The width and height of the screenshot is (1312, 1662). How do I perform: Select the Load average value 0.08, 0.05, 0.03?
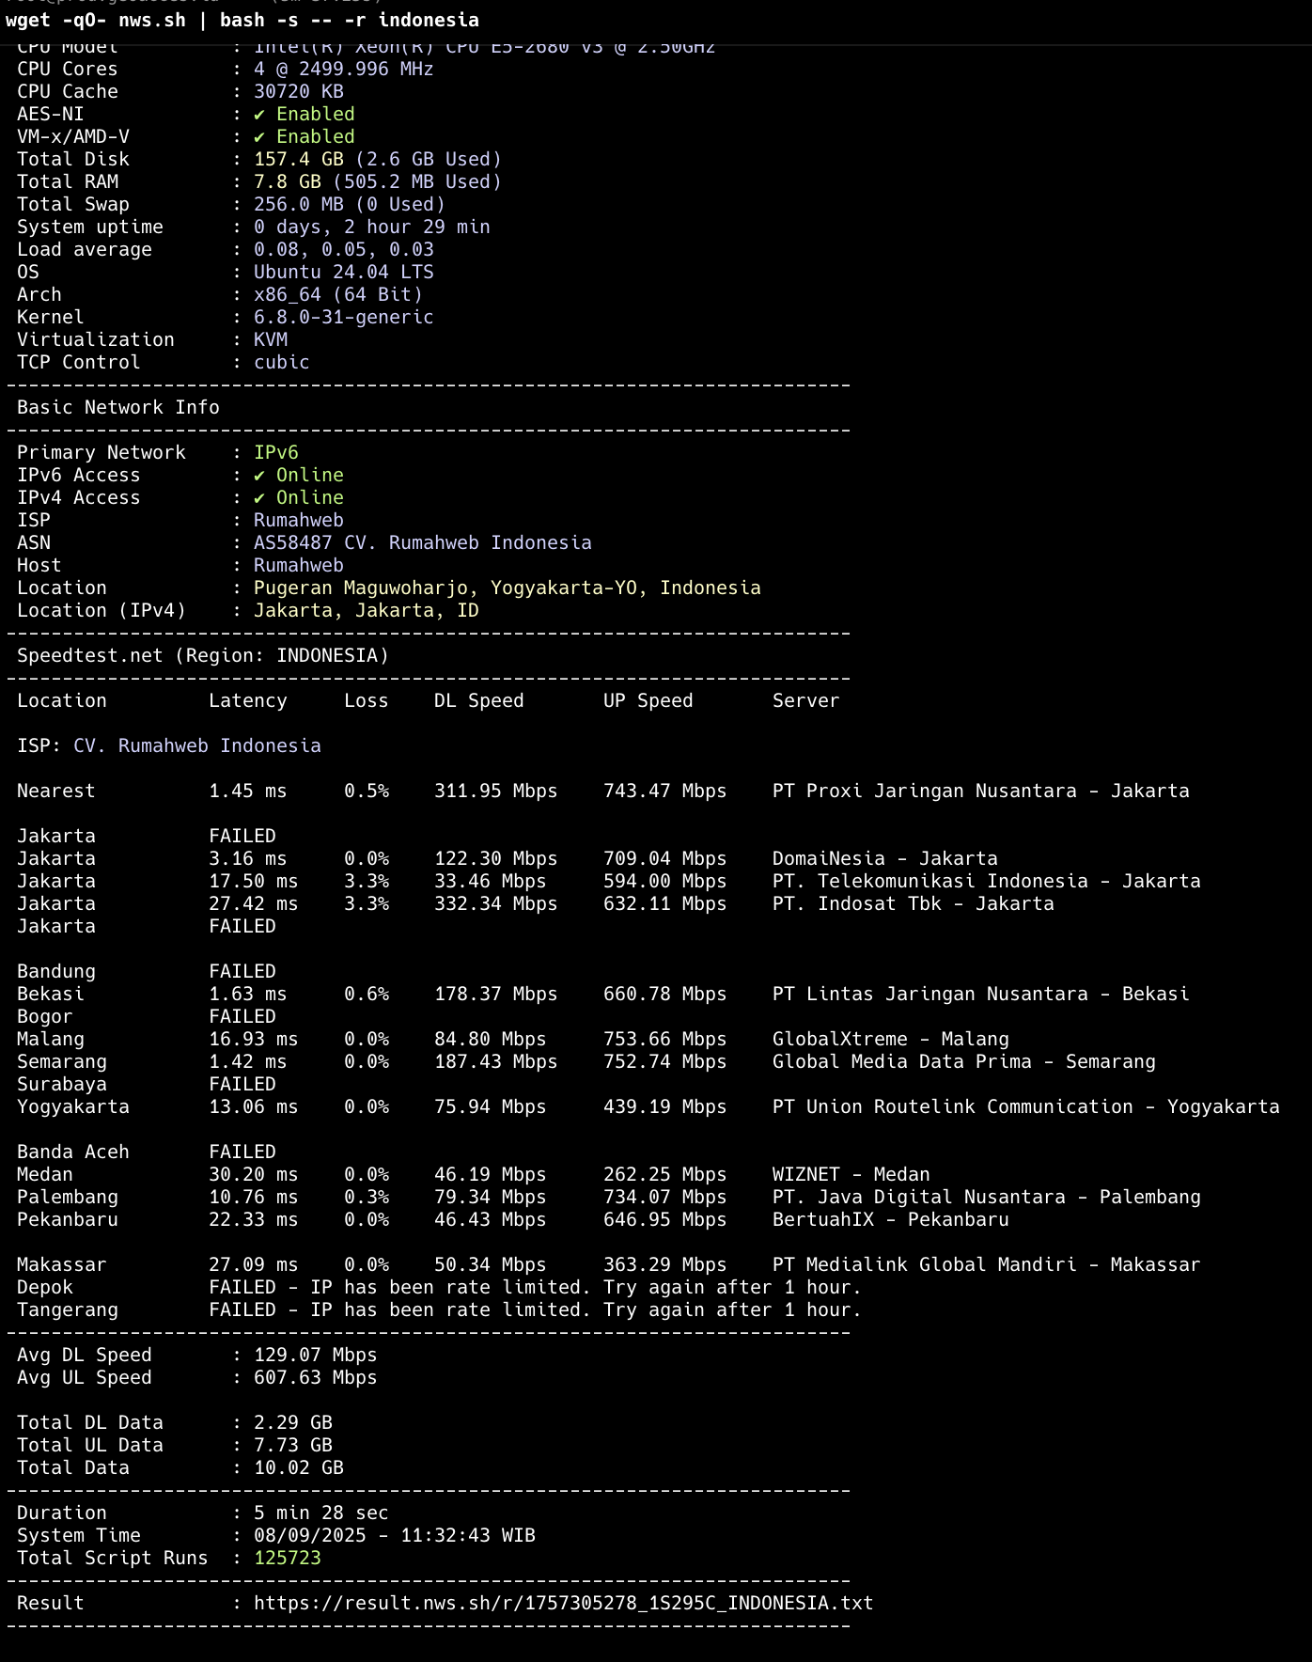[x=344, y=249]
